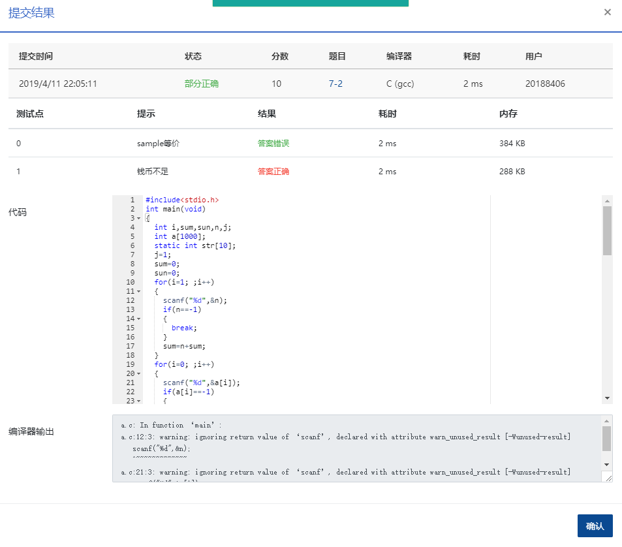Click the 内存 column header
622x547 pixels.
(x=508, y=114)
